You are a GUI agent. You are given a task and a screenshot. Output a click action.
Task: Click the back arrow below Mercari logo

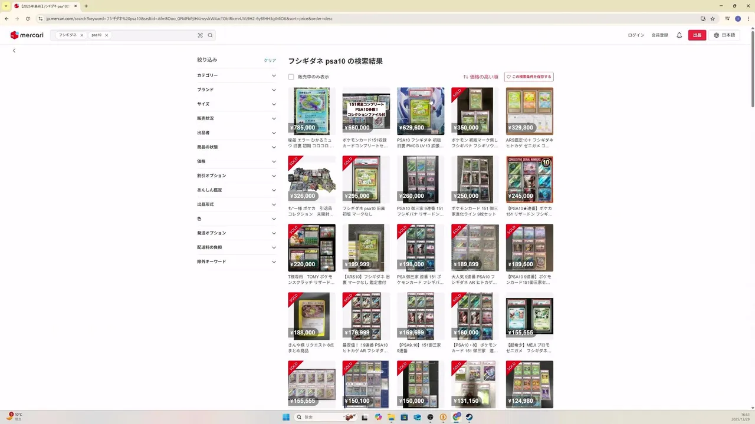tap(14, 51)
